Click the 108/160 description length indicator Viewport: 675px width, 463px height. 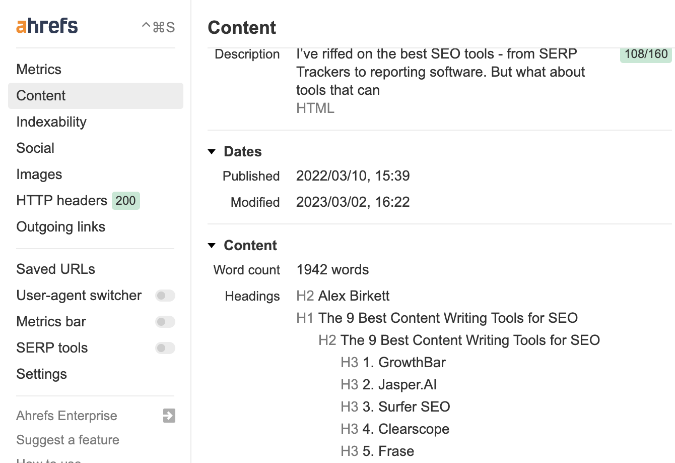[645, 54]
